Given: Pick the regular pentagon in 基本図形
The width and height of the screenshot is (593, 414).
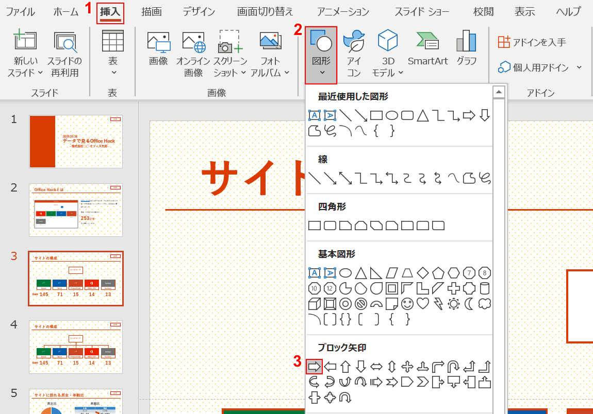Looking at the screenshot, I should 438,273.
